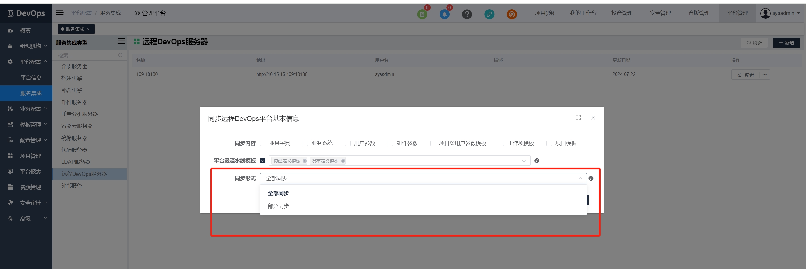
Task: Check the 项目模板 checkbox
Action: [x=549, y=143]
